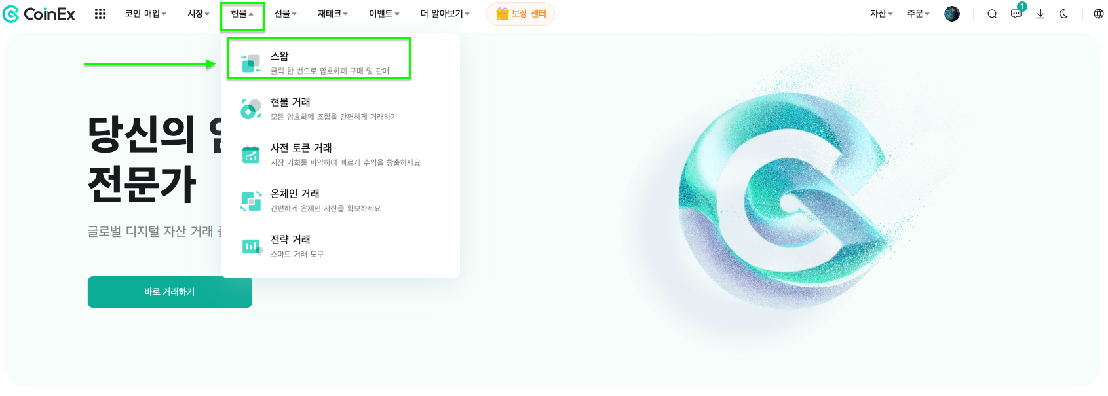The width and height of the screenshot is (1108, 396).
Task: Expand the 선물 dropdown
Action: click(285, 14)
